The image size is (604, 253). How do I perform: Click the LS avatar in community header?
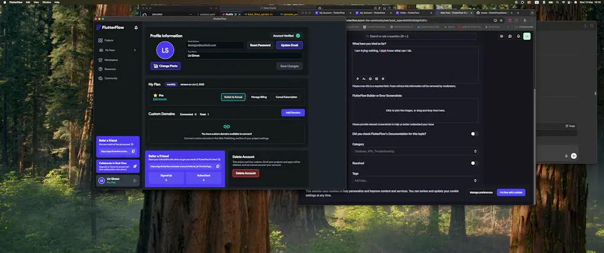[x=527, y=36]
